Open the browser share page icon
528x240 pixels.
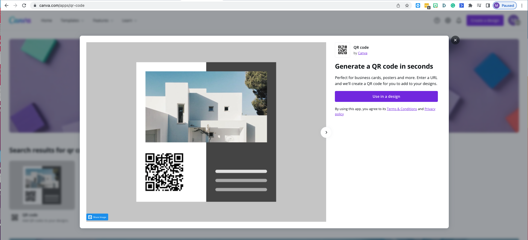[x=398, y=5]
